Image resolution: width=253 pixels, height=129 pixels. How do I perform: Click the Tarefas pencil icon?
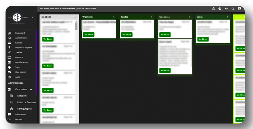click(x=9, y=52)
